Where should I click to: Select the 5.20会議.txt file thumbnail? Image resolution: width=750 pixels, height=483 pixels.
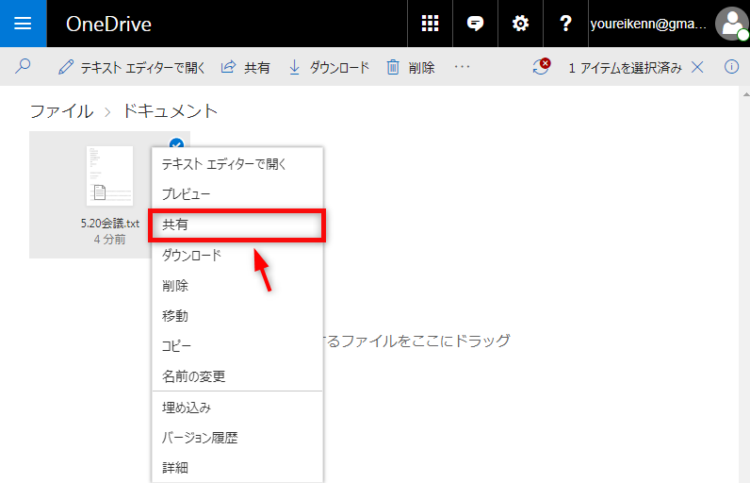pyautogui.click(x=109, y=175)
